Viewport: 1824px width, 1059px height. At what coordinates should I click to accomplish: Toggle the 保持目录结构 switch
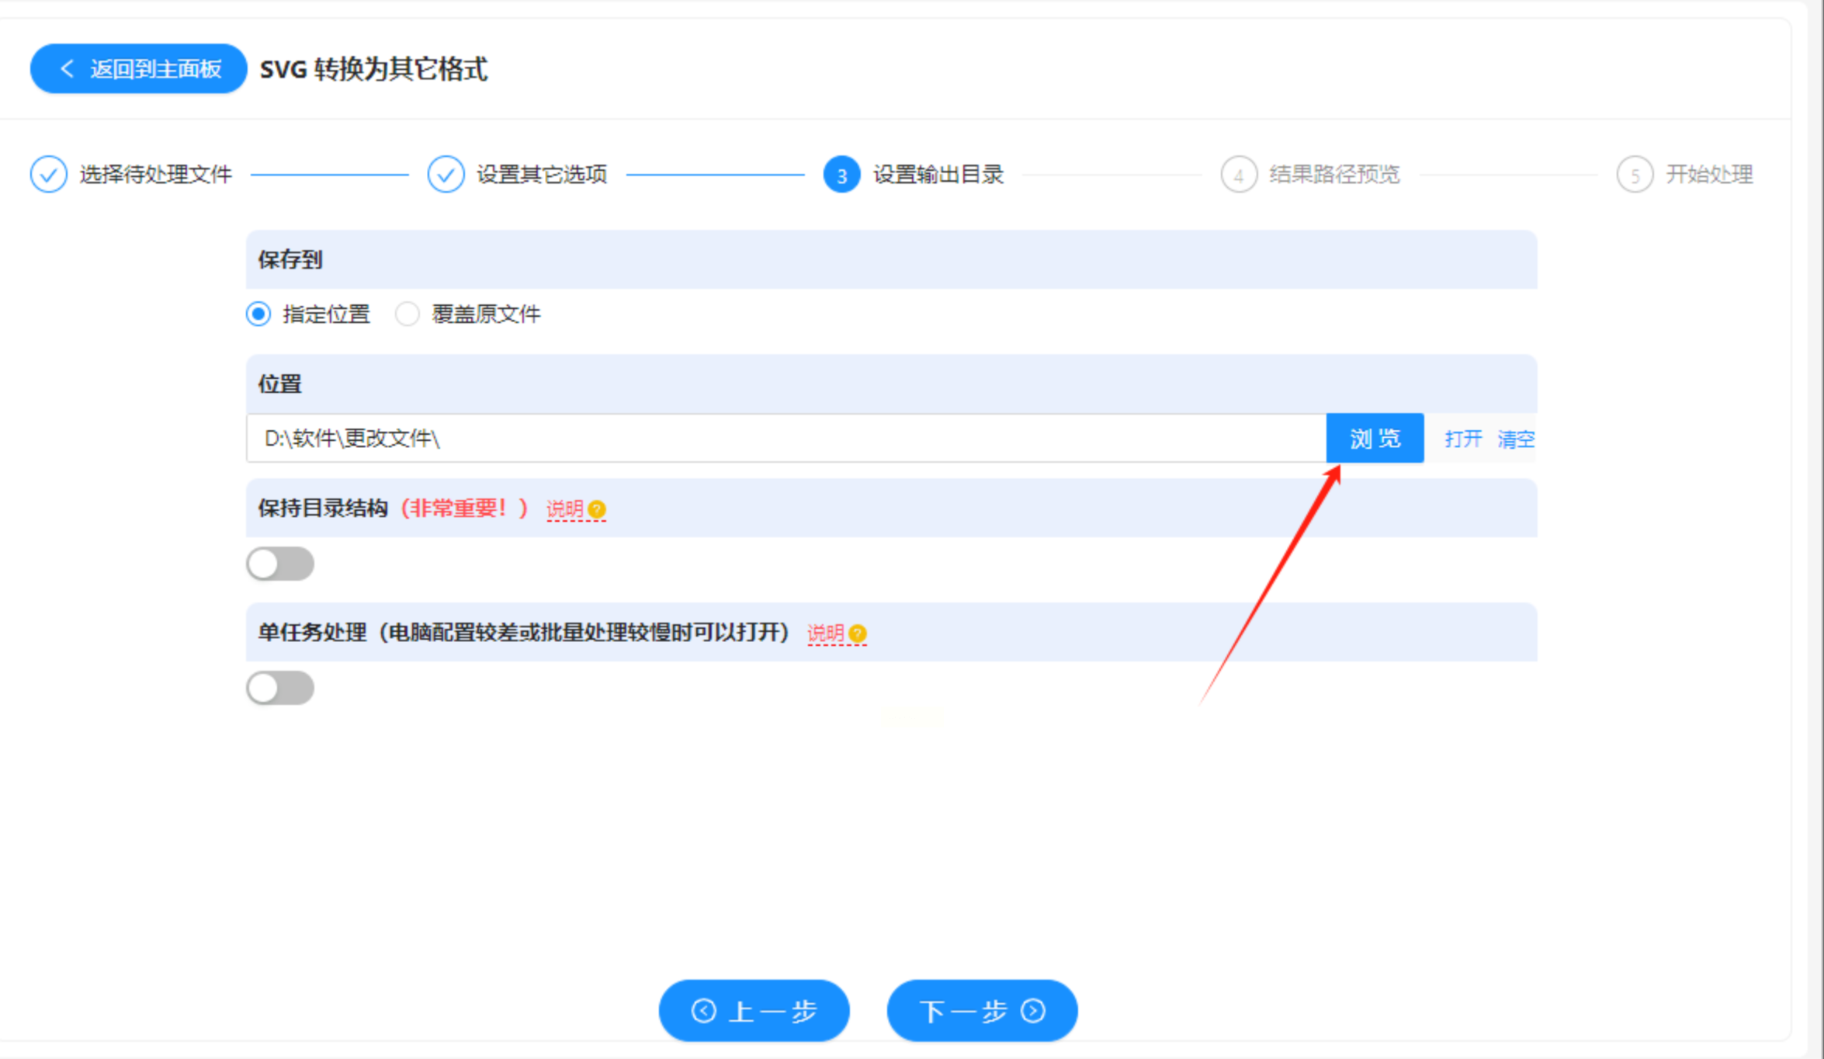280,564
